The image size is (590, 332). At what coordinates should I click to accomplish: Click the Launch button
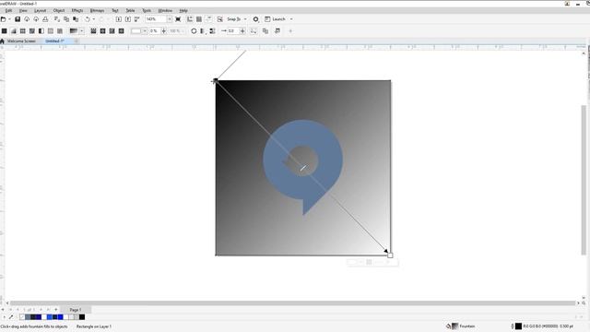(x=275, y=18)
